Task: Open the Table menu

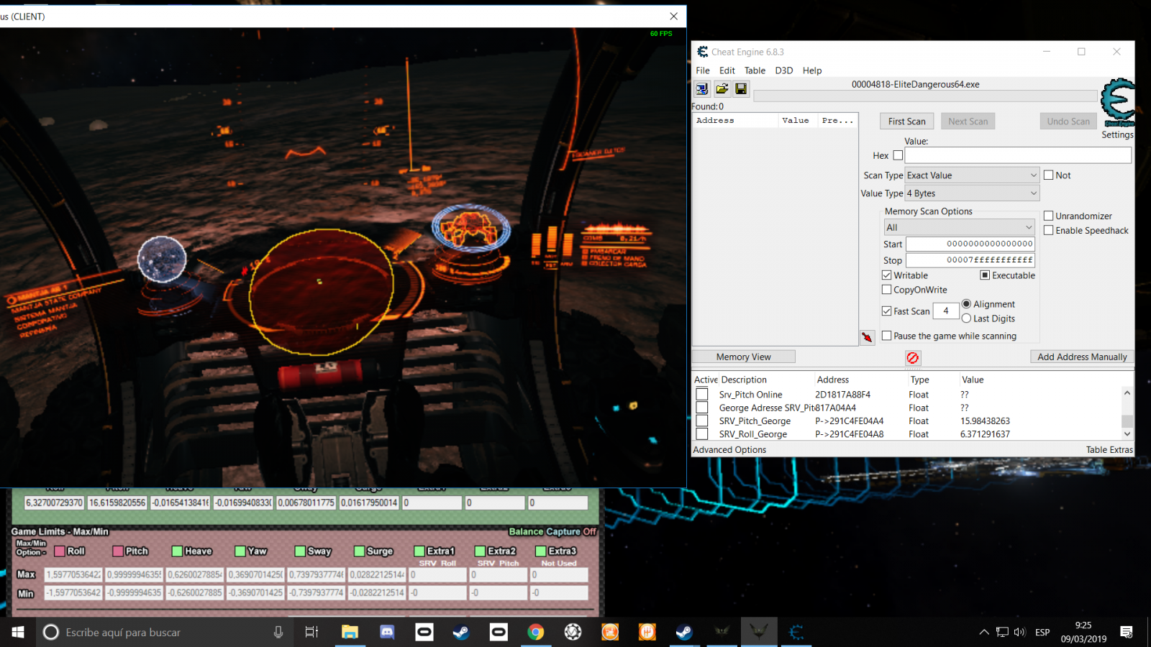Action: tap(755, 70)
